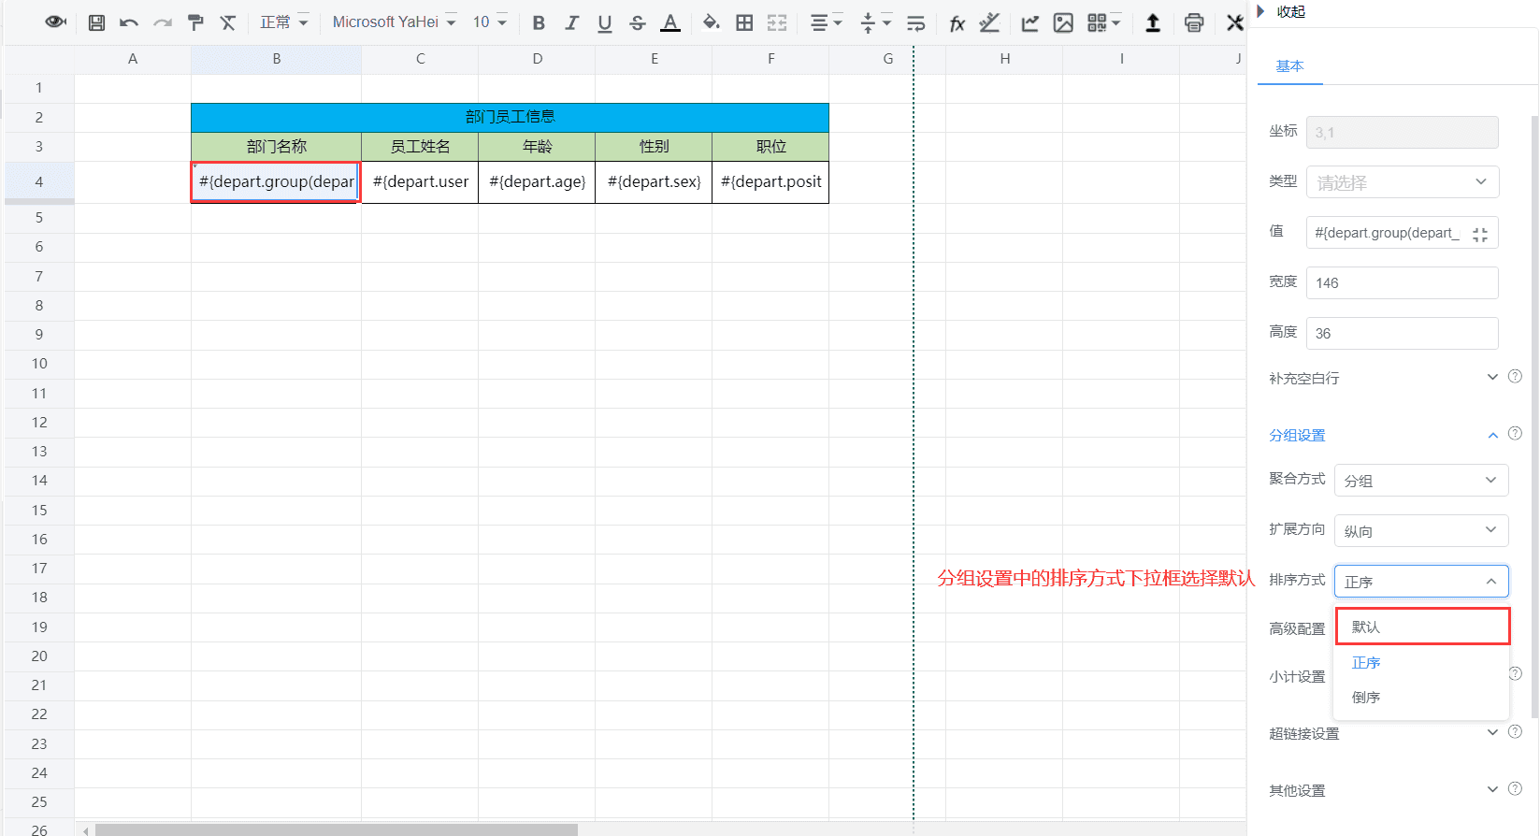Insert an image with the picture icon
Image resolution: width=1540 pixels, height=836 pixels.
(1063, 22)
